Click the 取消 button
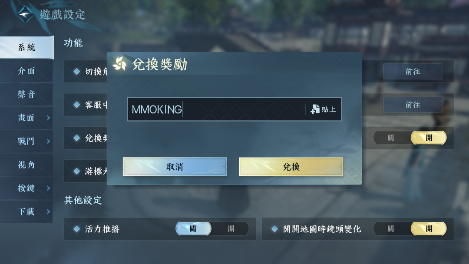The image size is (469, 264). click(175, 167)
